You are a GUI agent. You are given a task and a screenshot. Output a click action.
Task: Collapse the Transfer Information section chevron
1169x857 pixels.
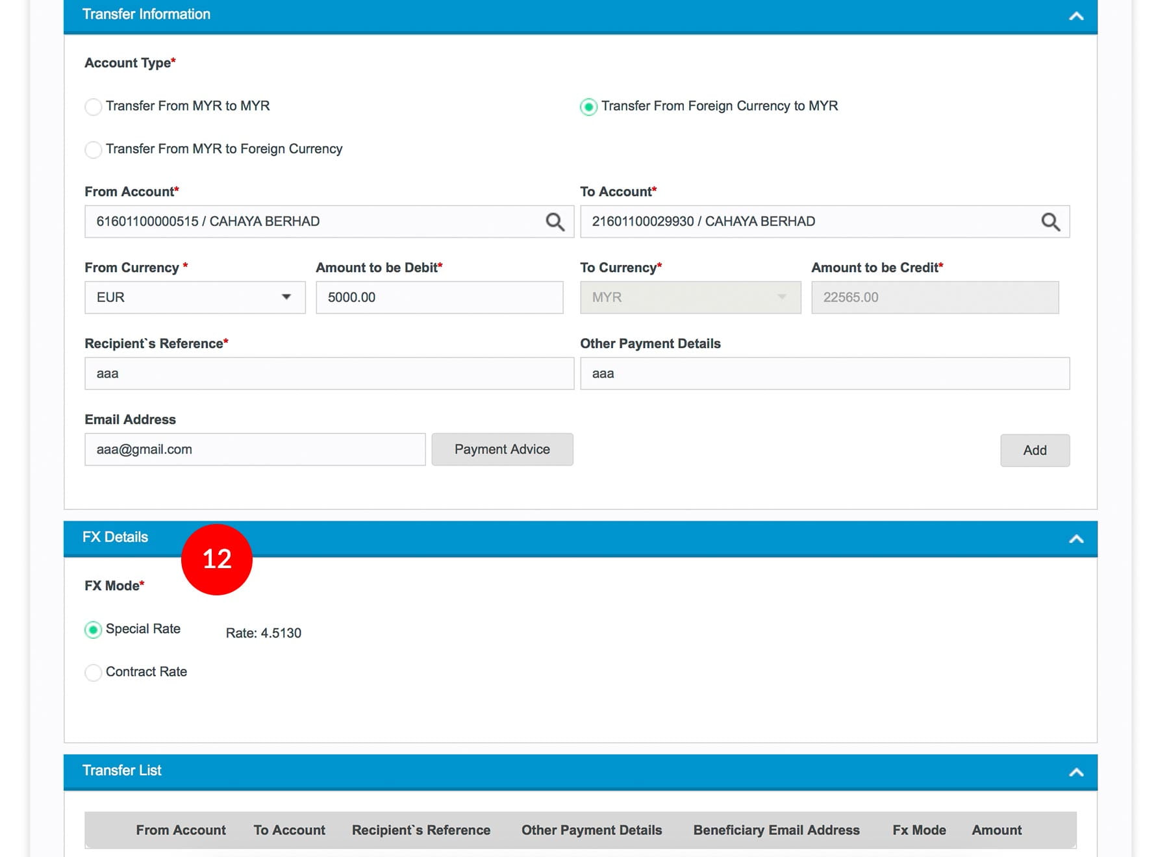pos(1076,16)
